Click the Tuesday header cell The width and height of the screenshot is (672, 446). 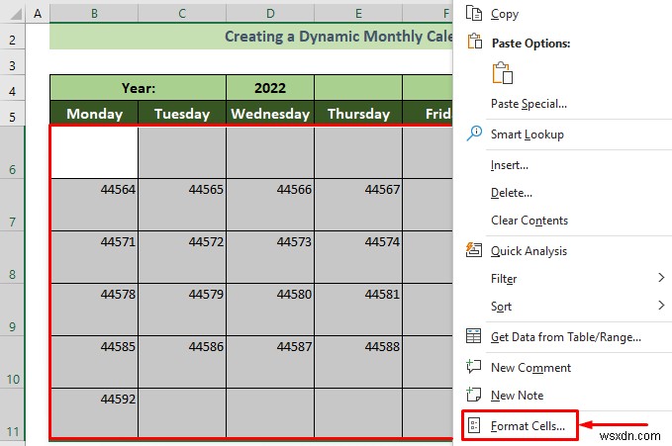182,114
